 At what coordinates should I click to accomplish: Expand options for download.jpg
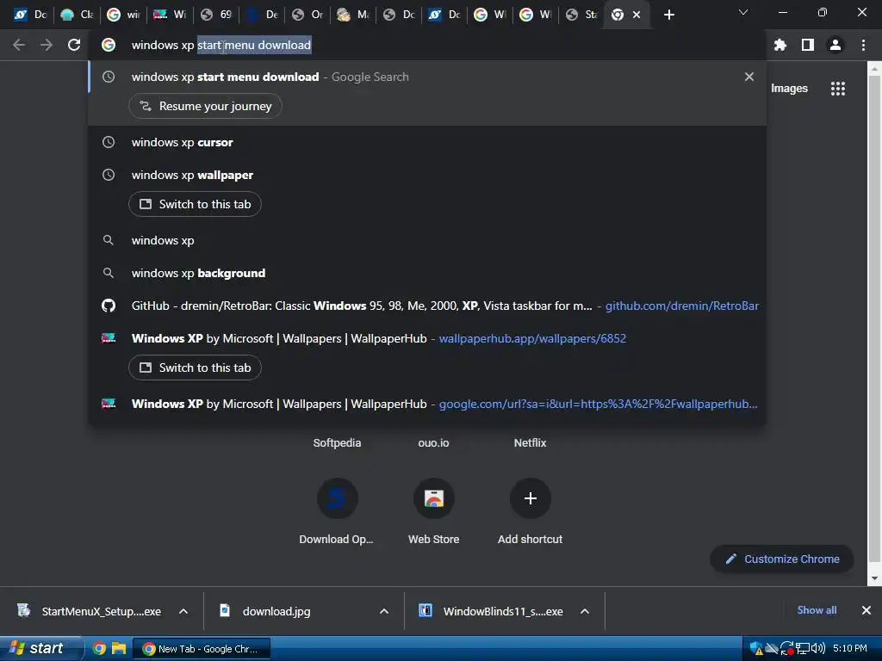[x=384, y=611]
